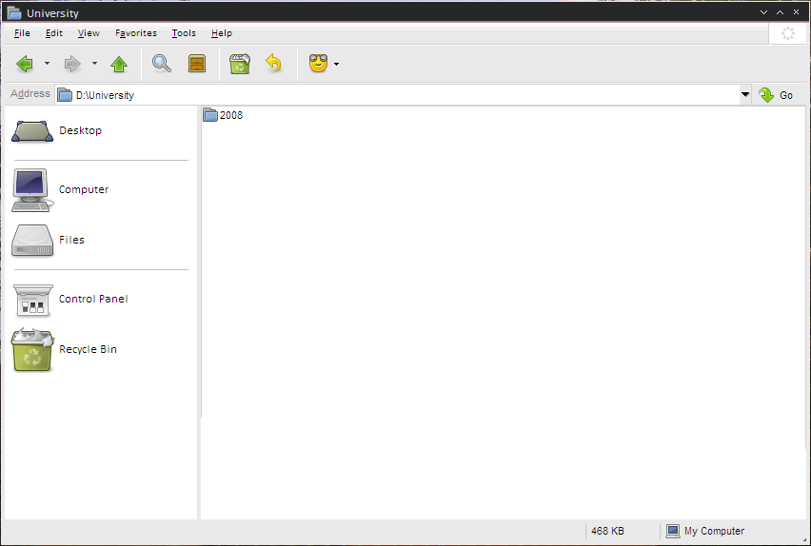Open the Help menu
This screenshot has height=546, width=811.
[222, 33]
